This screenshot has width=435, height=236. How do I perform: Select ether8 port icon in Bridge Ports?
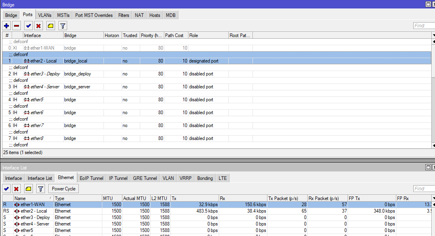coord(27,138)
